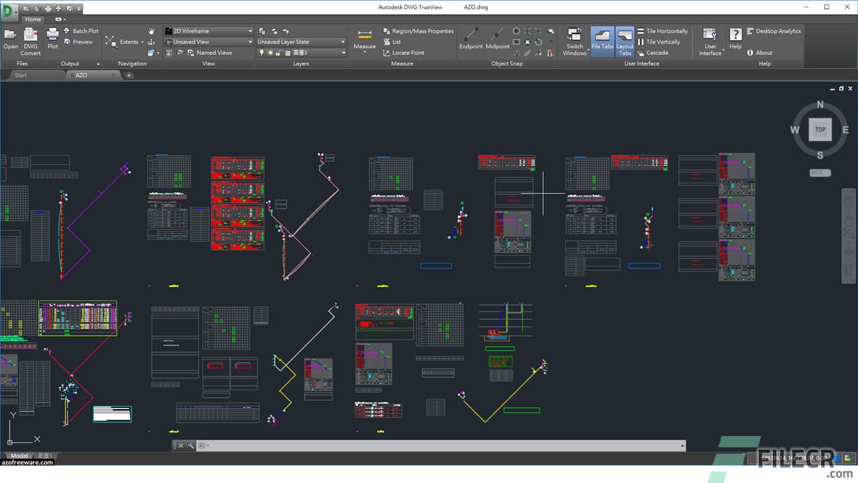Click TOP on the ViewCube
Screen dimensions: 858x483
tap(820, 129)
